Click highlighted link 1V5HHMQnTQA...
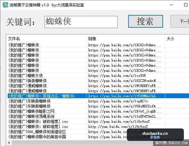This screenshot has width=189, height=146. 124,96
